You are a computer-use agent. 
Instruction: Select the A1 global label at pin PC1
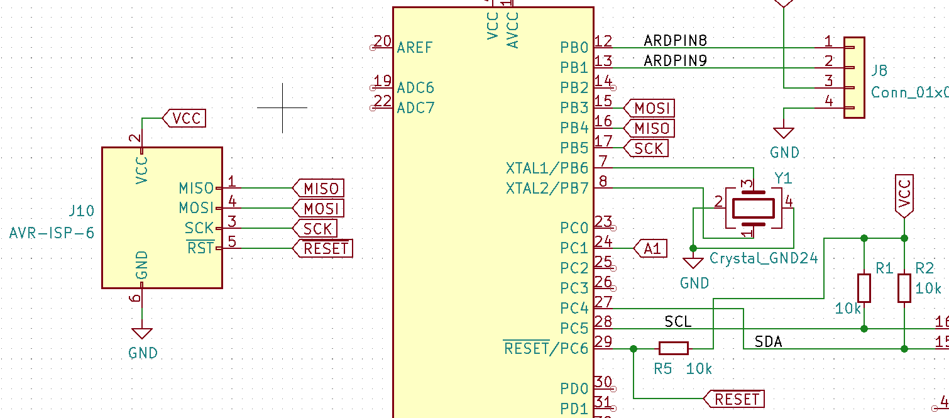click(651, 249)
